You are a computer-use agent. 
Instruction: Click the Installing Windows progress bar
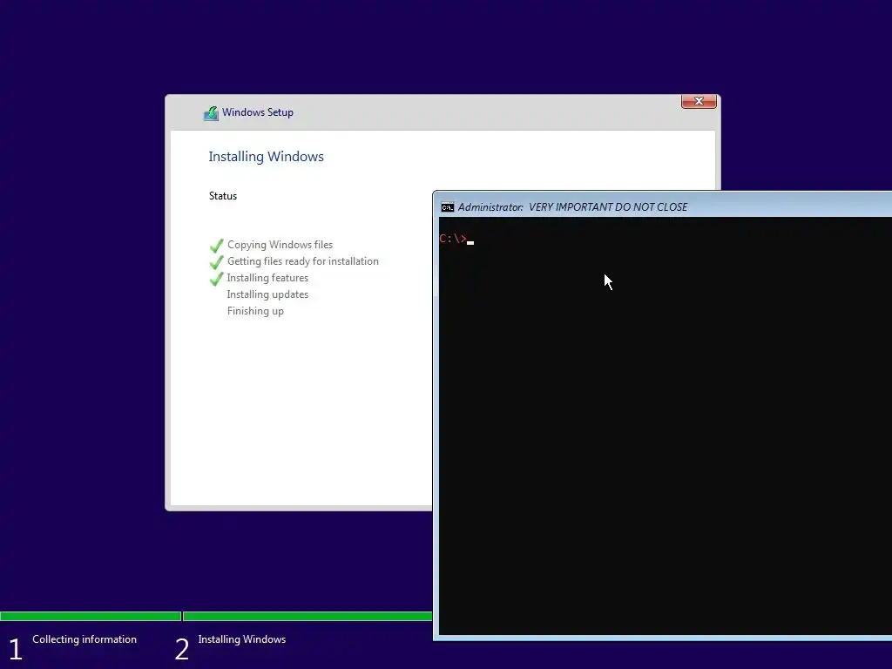click(307, 616)
